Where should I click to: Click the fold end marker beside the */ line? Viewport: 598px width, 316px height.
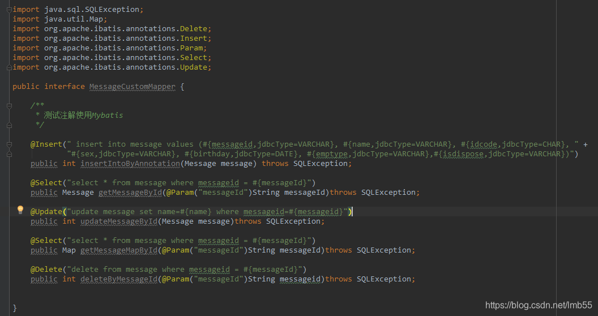coord(9,125)
